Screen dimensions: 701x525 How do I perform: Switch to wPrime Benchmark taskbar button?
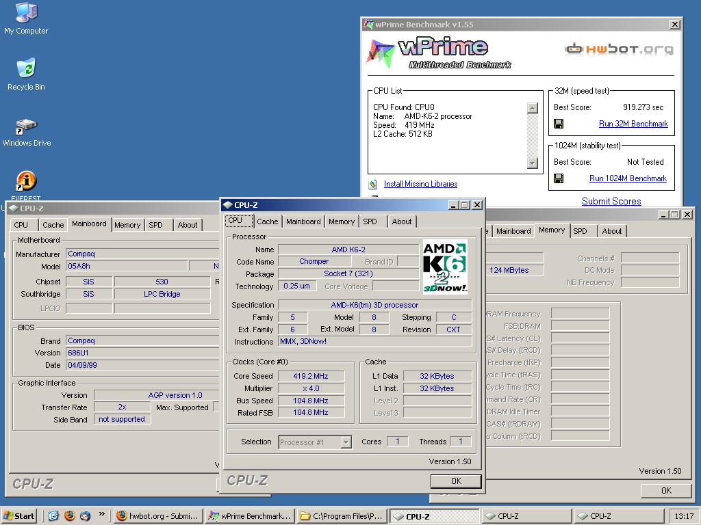(251, 516)
